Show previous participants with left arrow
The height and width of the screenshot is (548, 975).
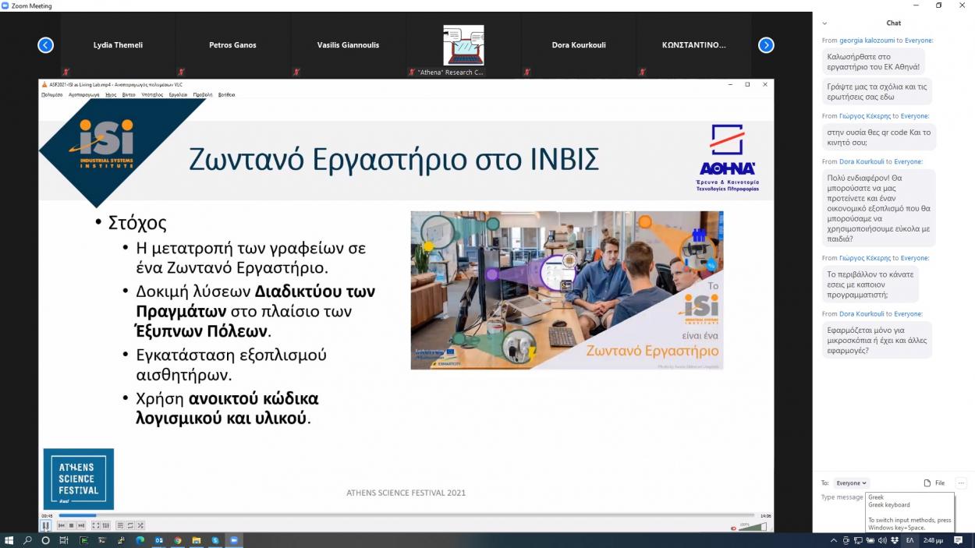pyautogui.click(x=45, y=45)
